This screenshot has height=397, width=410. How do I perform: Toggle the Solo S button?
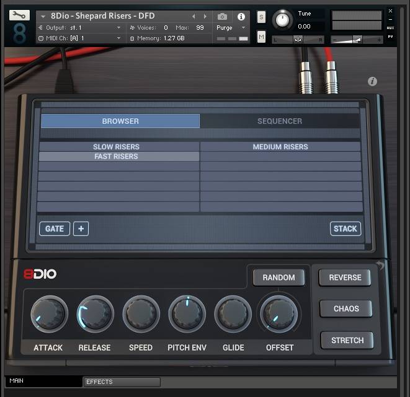tap(261, 17)
